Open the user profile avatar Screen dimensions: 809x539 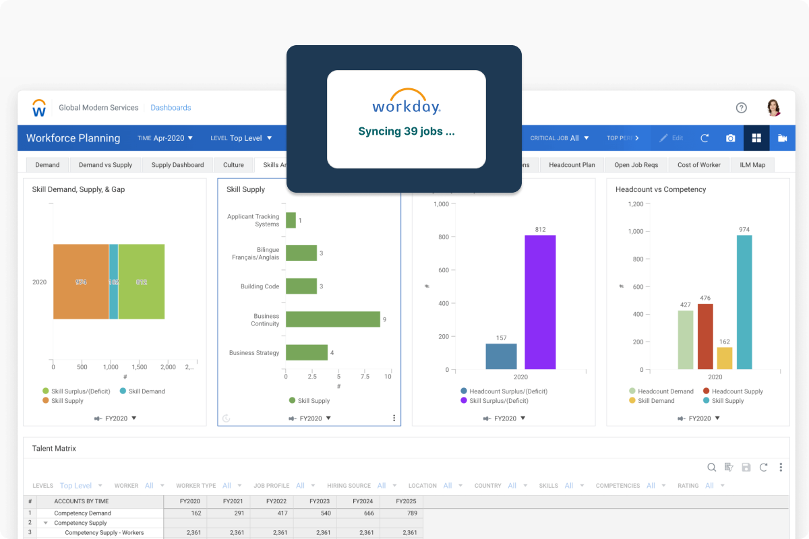tap(774, 108)
